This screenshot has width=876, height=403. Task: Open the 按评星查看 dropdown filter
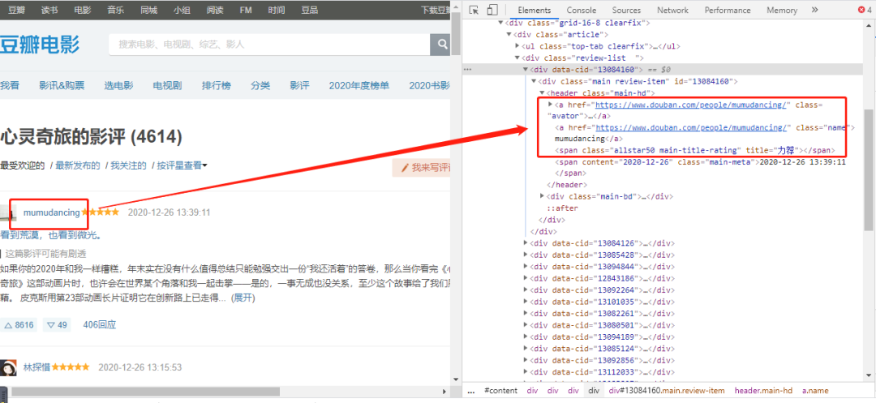click(x=182, y=165)
